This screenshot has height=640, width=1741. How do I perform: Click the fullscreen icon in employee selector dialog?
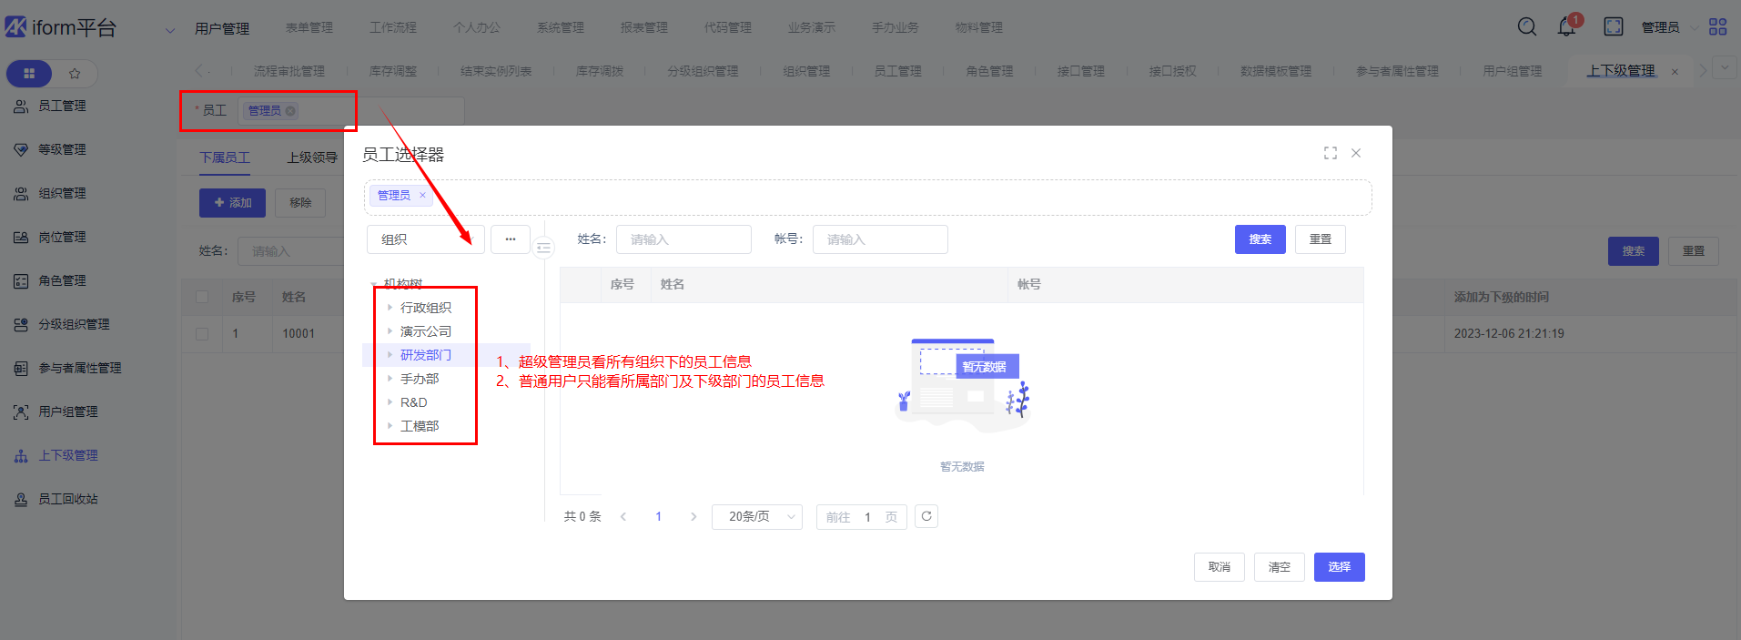[1330, 153]
